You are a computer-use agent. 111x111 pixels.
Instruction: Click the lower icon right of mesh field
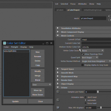tap(110, 20)
